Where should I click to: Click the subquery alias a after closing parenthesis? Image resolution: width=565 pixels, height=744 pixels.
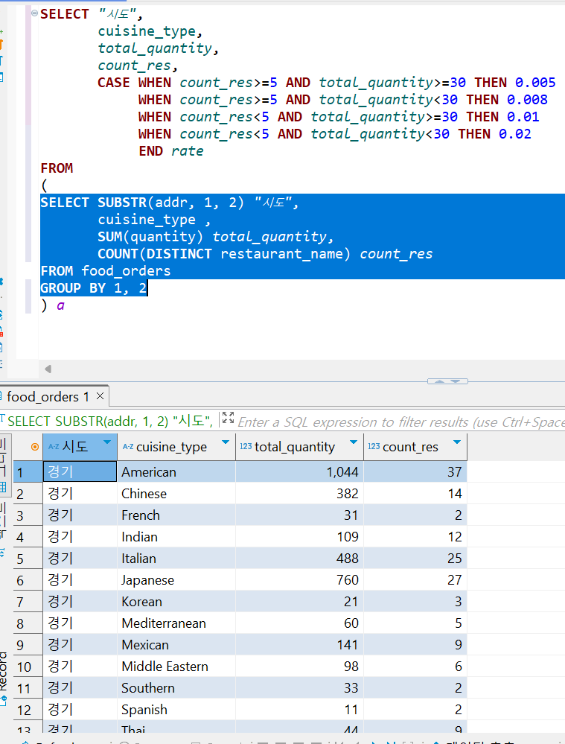(61, 305)
